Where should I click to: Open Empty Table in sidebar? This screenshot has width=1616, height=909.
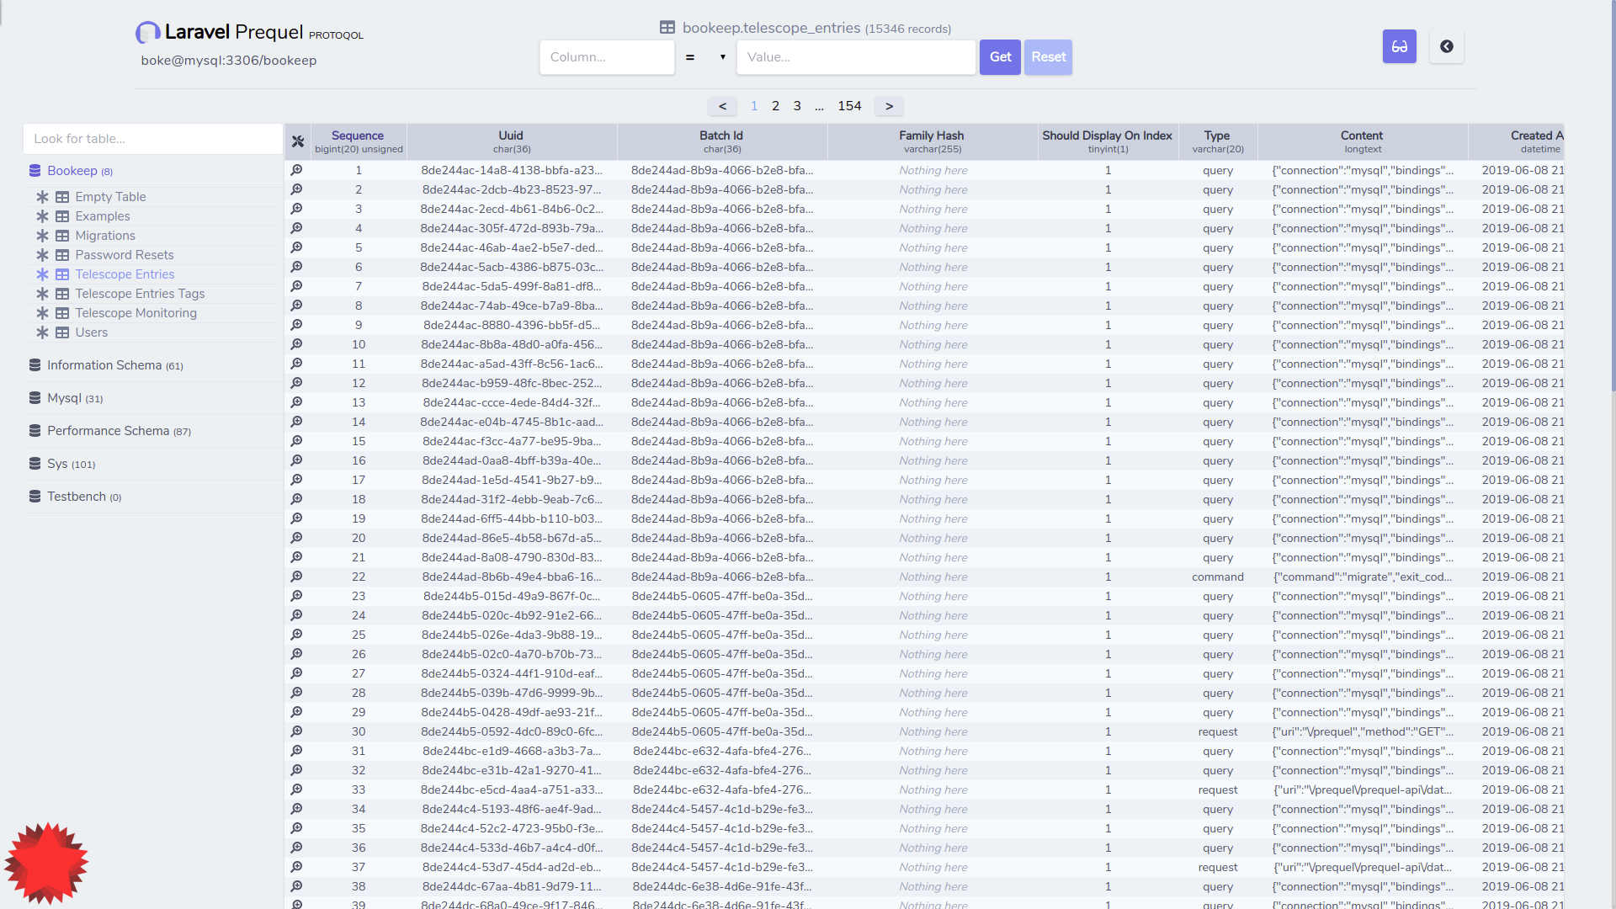pos(110,197)
